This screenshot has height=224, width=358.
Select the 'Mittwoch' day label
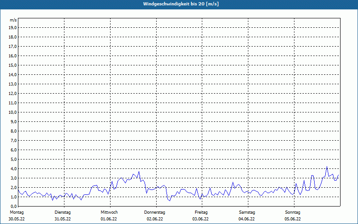tap(109, 212)
